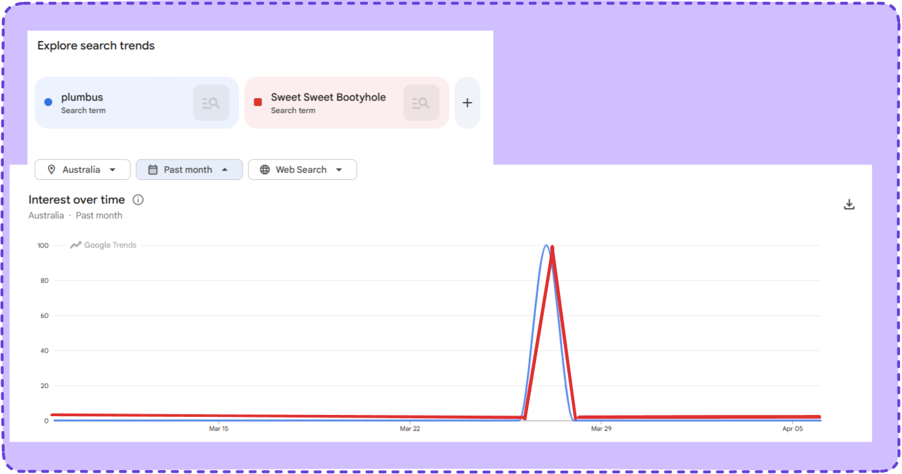Screen dimensions: 902x474
Task: Open the Interest over time help info icon
Action: (x=138, y=200)
